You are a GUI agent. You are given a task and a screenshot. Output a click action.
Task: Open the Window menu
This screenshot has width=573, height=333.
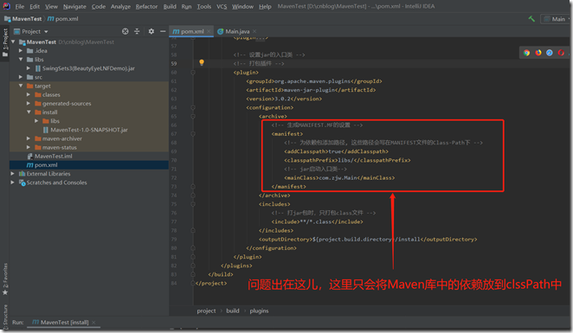(x=242, y=7)
